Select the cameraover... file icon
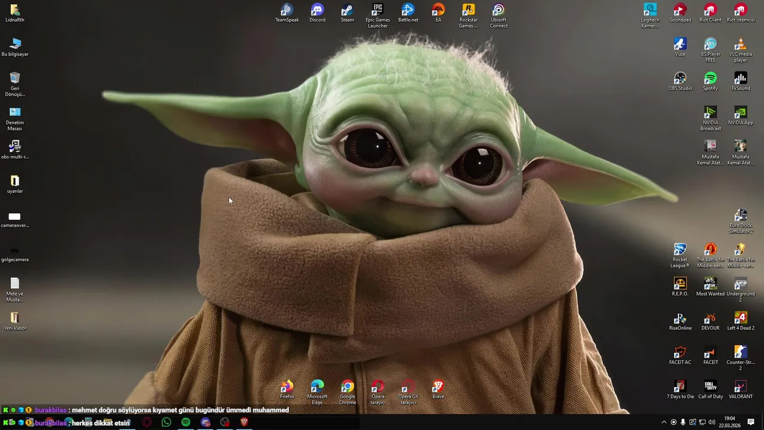The height and width of the screenshot is (430, 764). (x=15, y=219)
